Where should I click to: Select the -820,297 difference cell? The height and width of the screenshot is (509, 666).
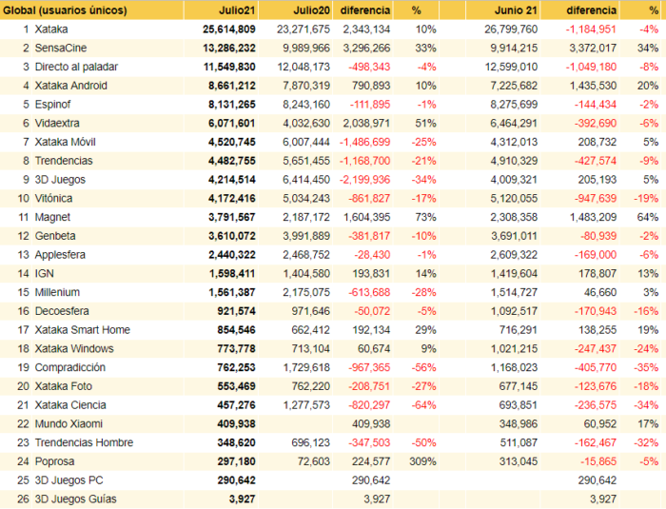tap(369, 405)
